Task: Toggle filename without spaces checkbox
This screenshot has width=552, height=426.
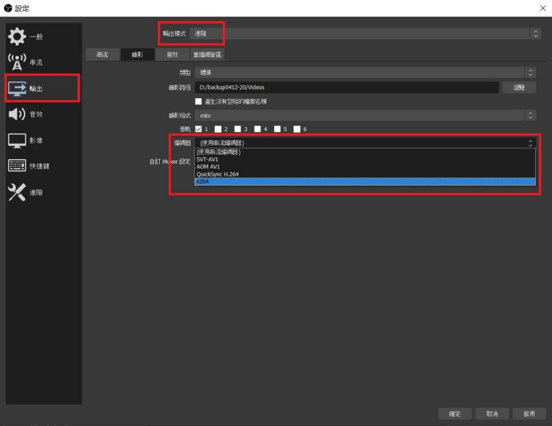Action: click(x=199, y=101)
